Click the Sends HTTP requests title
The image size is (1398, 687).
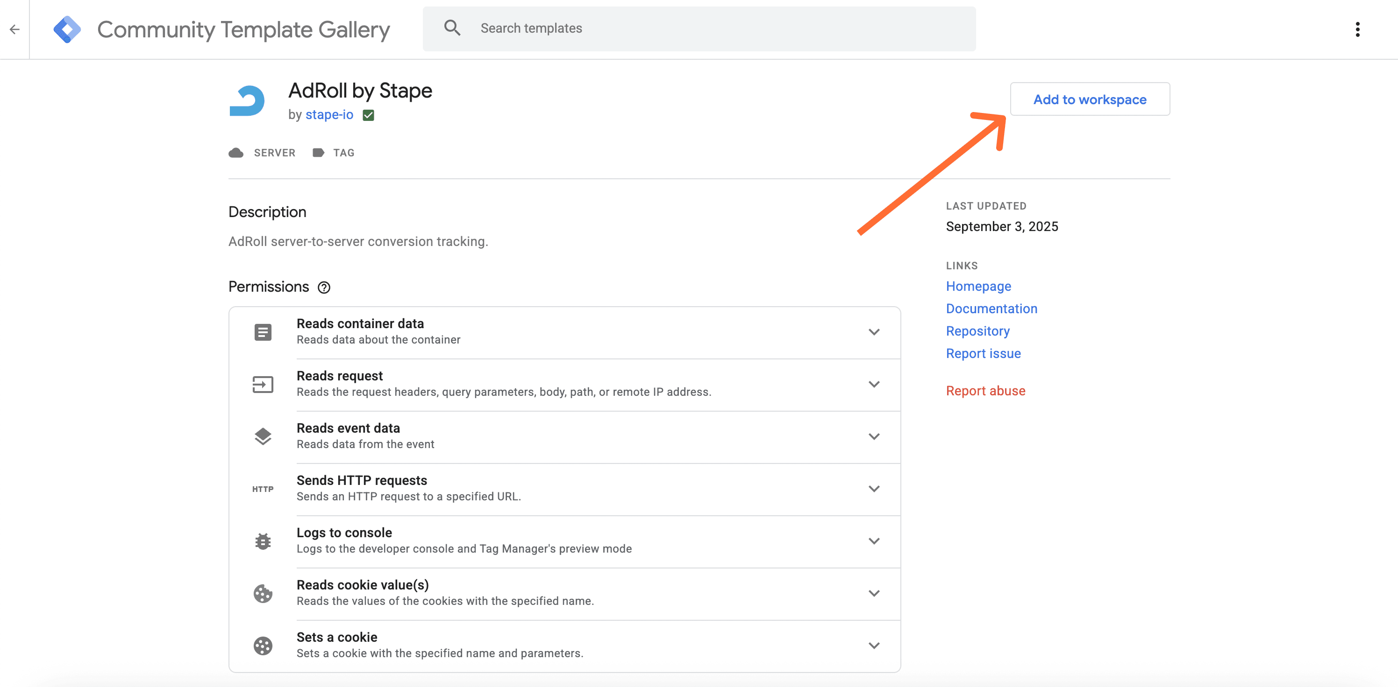point(362,480)
